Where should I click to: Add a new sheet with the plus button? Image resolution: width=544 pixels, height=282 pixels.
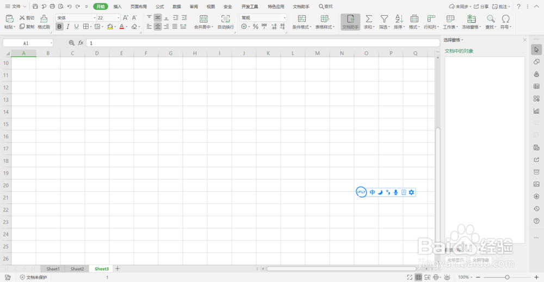[118, 269]
